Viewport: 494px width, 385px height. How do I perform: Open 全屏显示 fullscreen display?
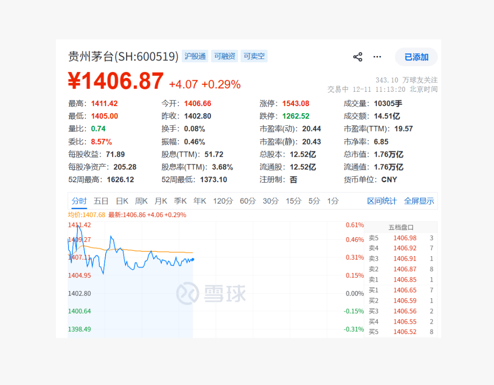pos(419,201)
